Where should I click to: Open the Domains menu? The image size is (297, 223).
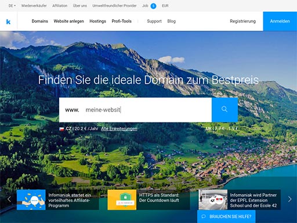coord(40,21)
